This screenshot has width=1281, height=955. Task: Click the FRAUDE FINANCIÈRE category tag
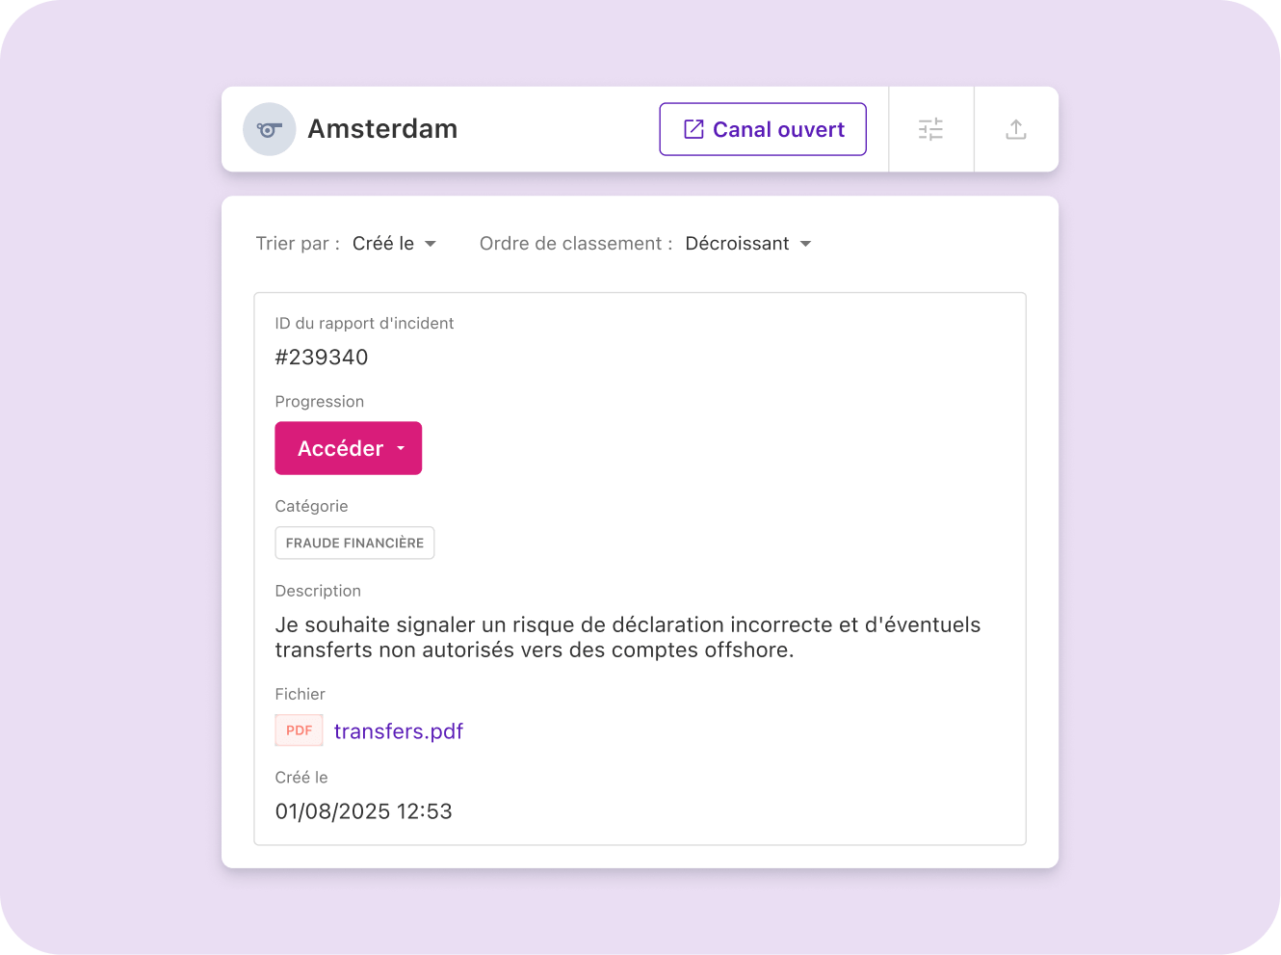tap(354, 543)
